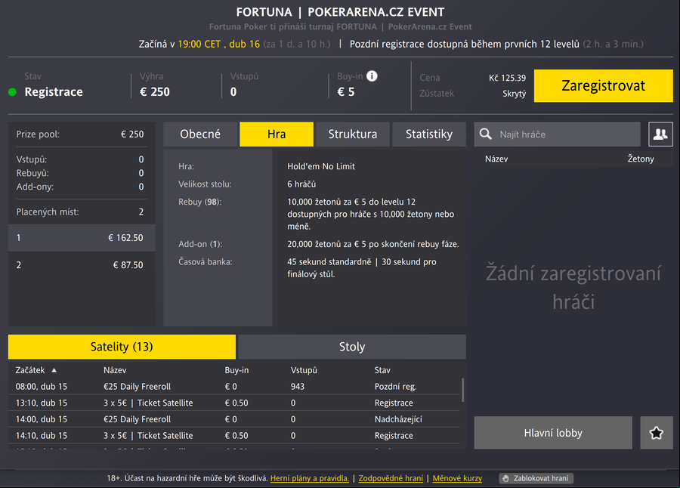Image resolution: width=680 pixels, height=488 pixels.
Task: Click the Prize pool € 250 value
Action: pyautogui.click(x=132, y=134)
